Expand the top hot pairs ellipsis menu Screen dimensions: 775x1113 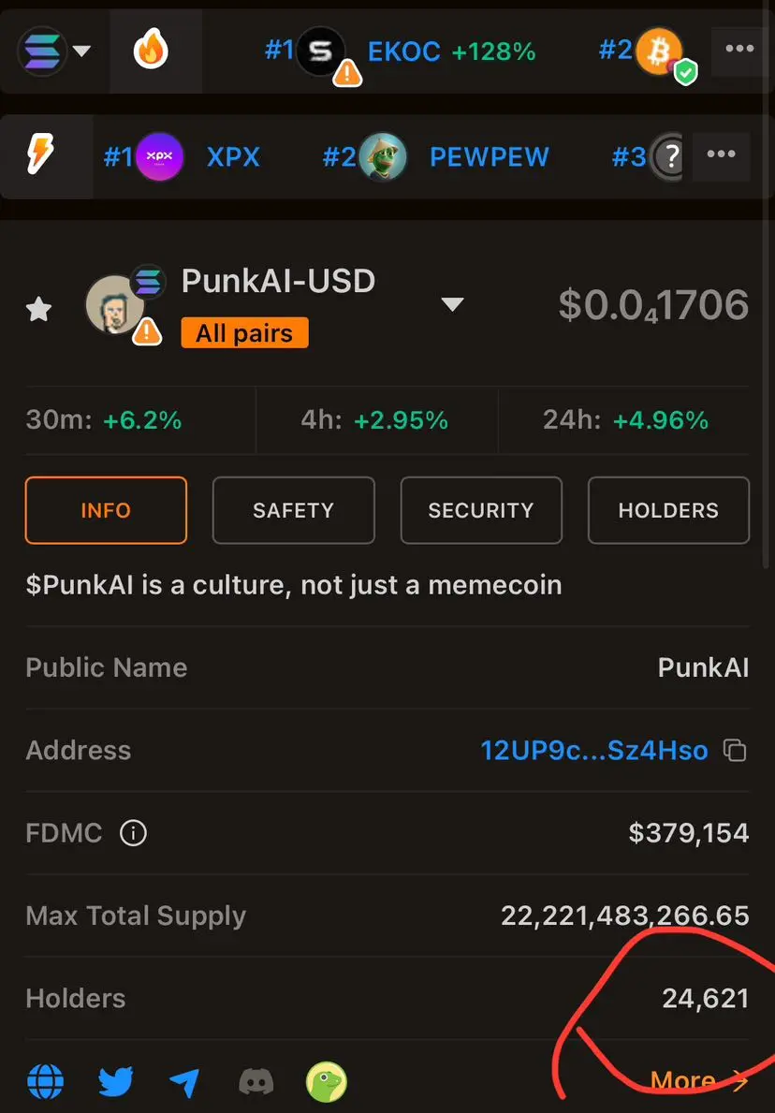[x=739, y=49]
